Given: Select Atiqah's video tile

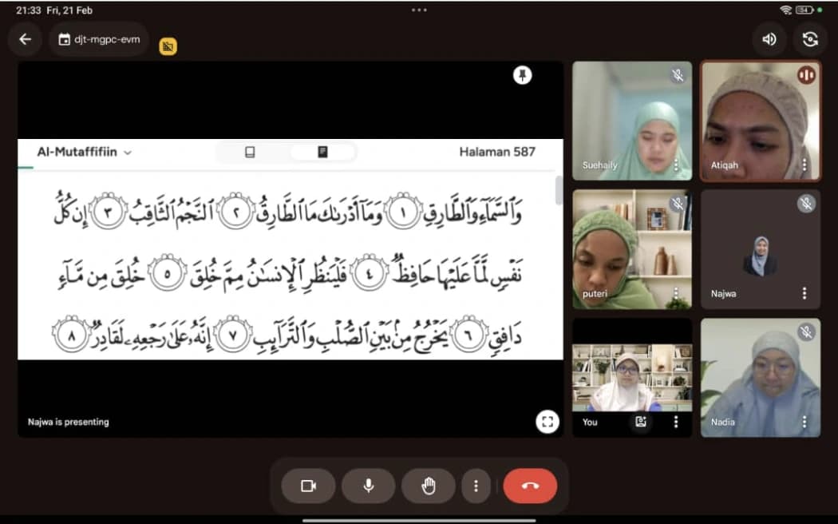Looking at the screenshot, I should coord(761,121).
